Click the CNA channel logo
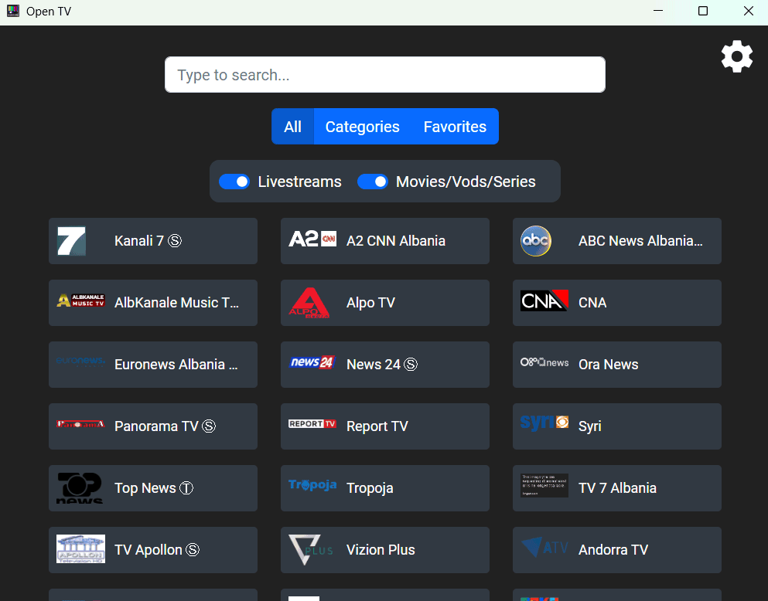The width and height of the screenshot is (768, 601). [x=544, y=300]
